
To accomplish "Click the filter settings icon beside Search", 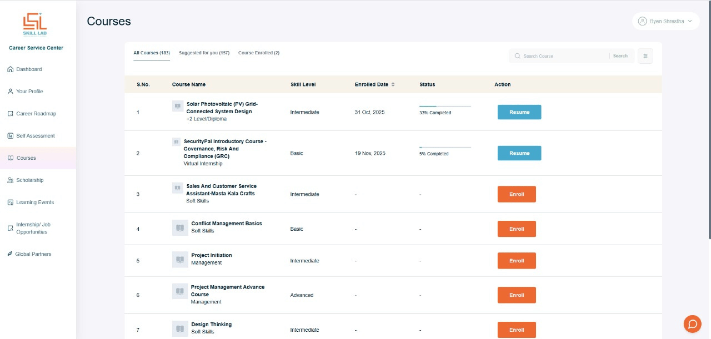I will click(x=645, y=56).
